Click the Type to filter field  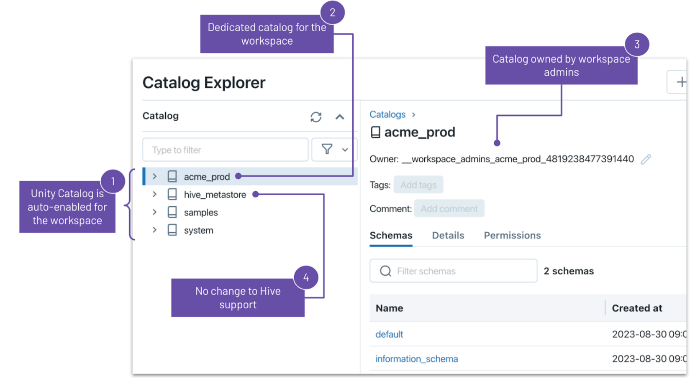pos(225,150)
